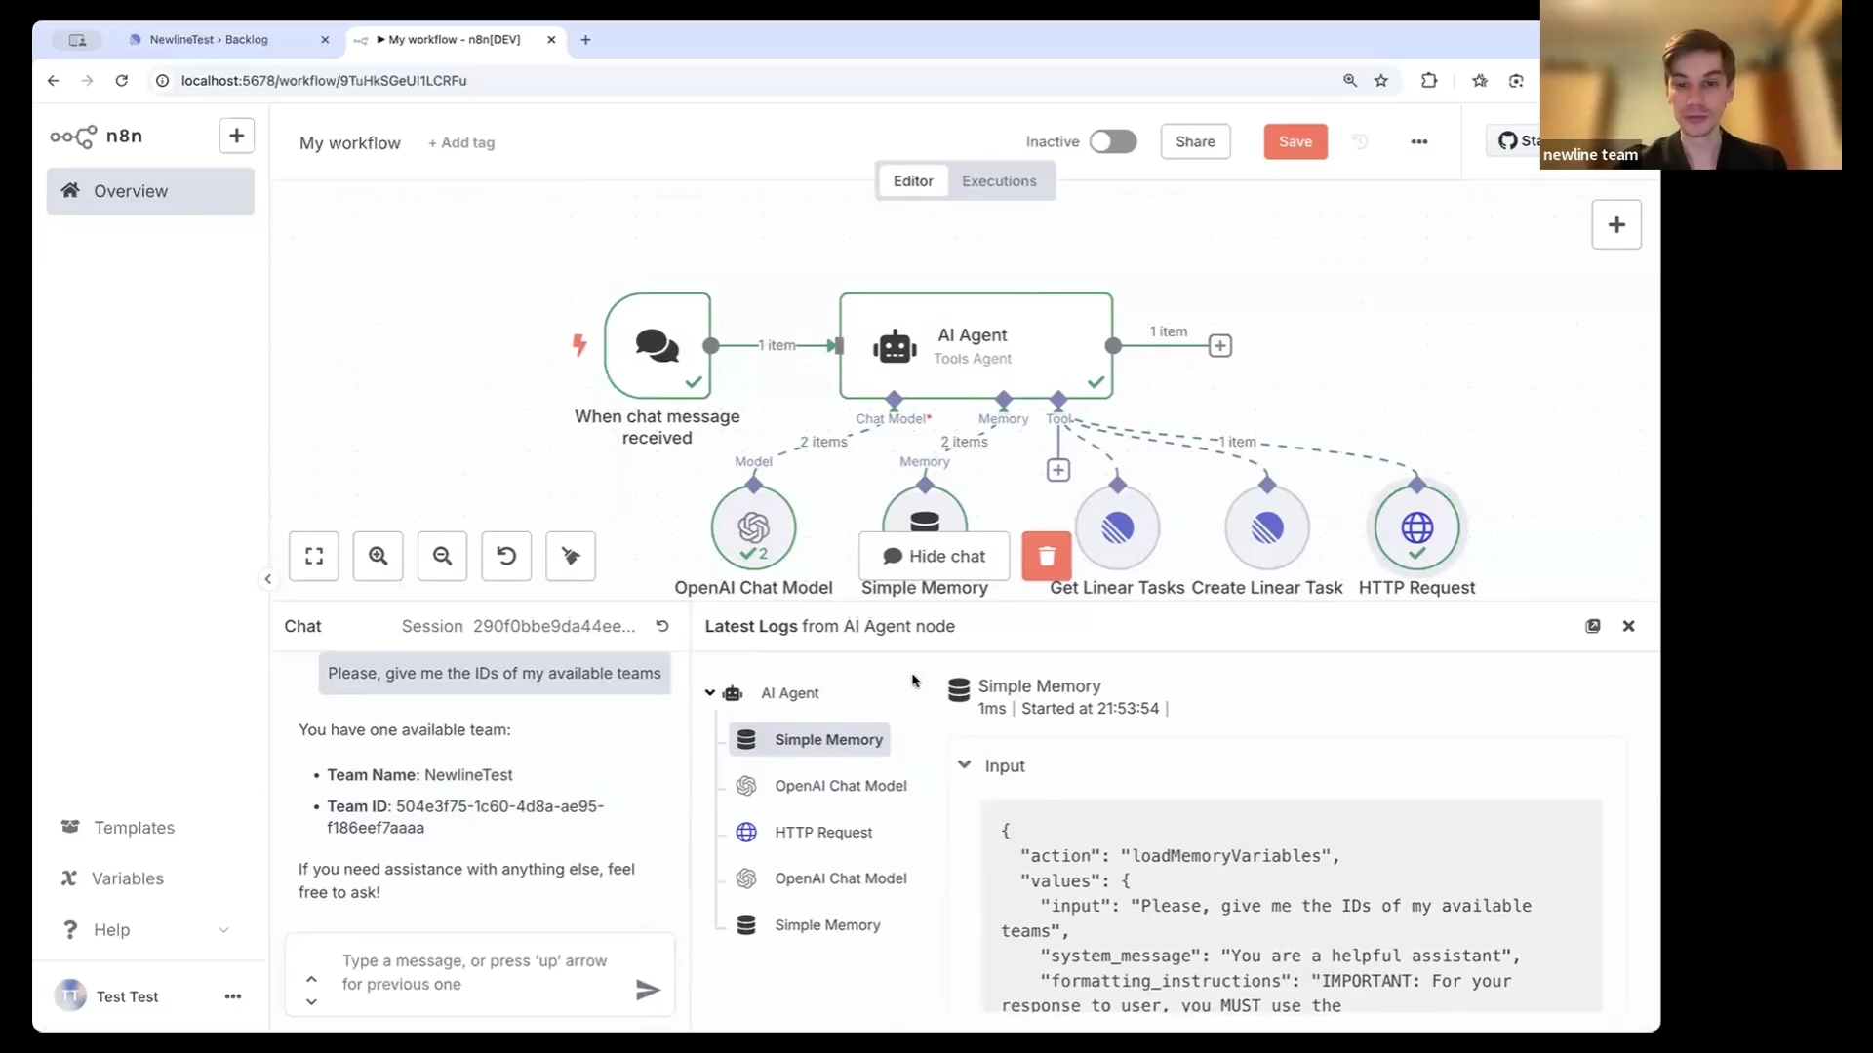Open the Overview page

[150, 191]
